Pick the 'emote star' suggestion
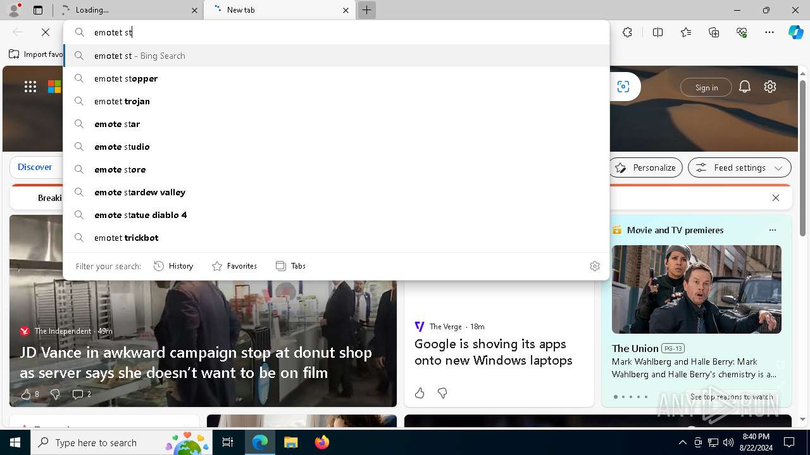 tap(336, 124)
